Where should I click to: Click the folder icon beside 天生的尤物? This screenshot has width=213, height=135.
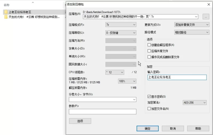pos(6,17)
